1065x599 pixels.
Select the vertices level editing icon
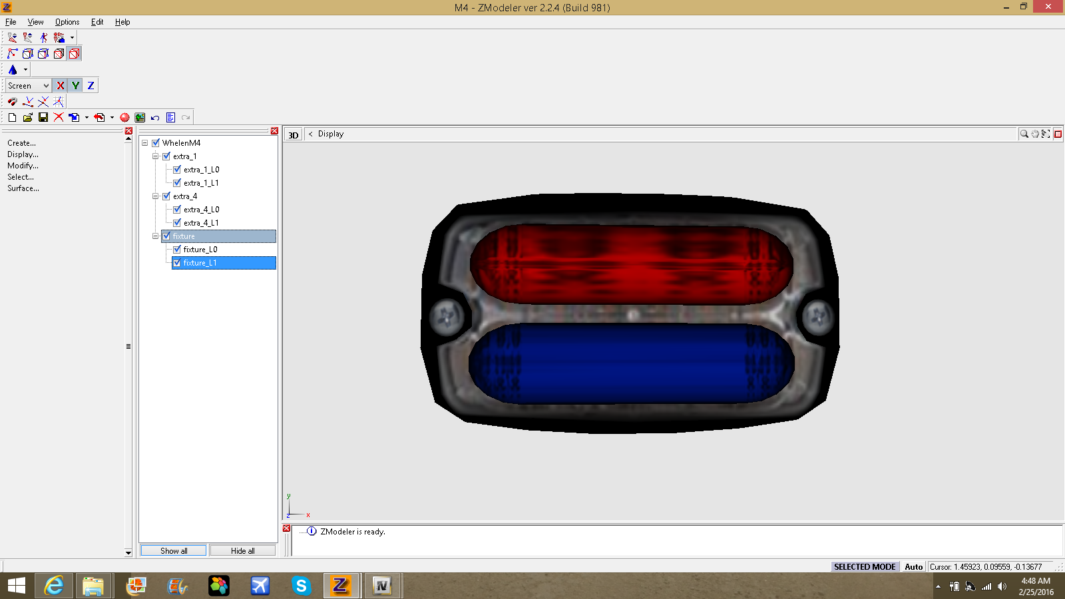pyautogui.click(x=13, y=54)
